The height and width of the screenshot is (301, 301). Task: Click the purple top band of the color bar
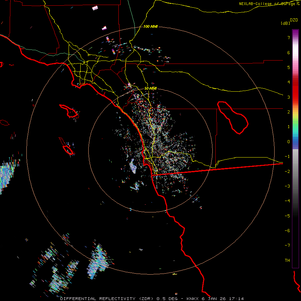pos(295,33)
